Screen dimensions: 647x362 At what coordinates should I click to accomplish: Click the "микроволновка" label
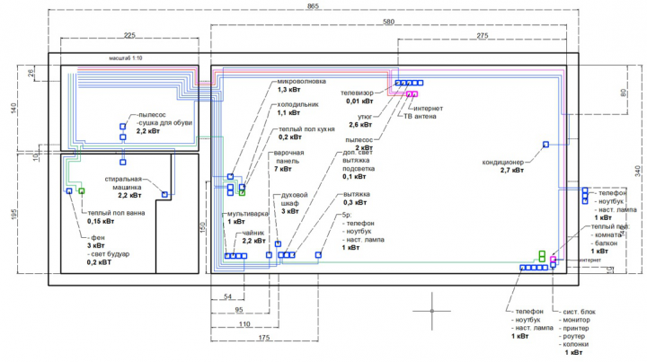[302, 81]
